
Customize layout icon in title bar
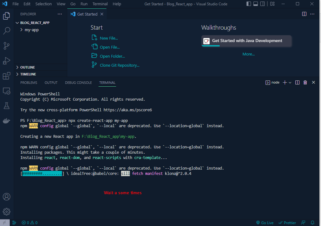pos(272,4)
